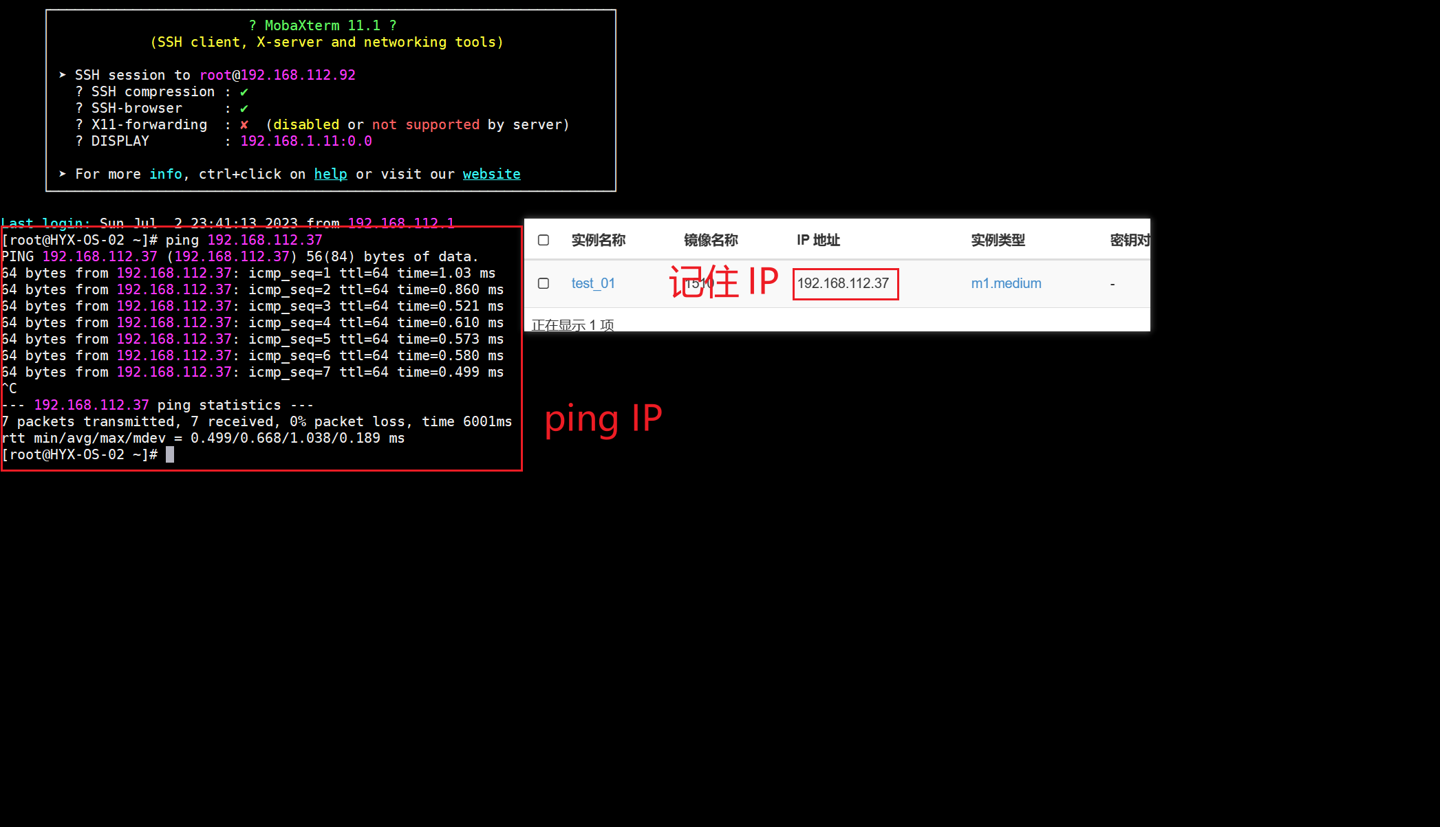The width and height of the screenshot is (1440, 827).
Task: Sort by the 实例名称 column header
Action: [x=599, y=240]
